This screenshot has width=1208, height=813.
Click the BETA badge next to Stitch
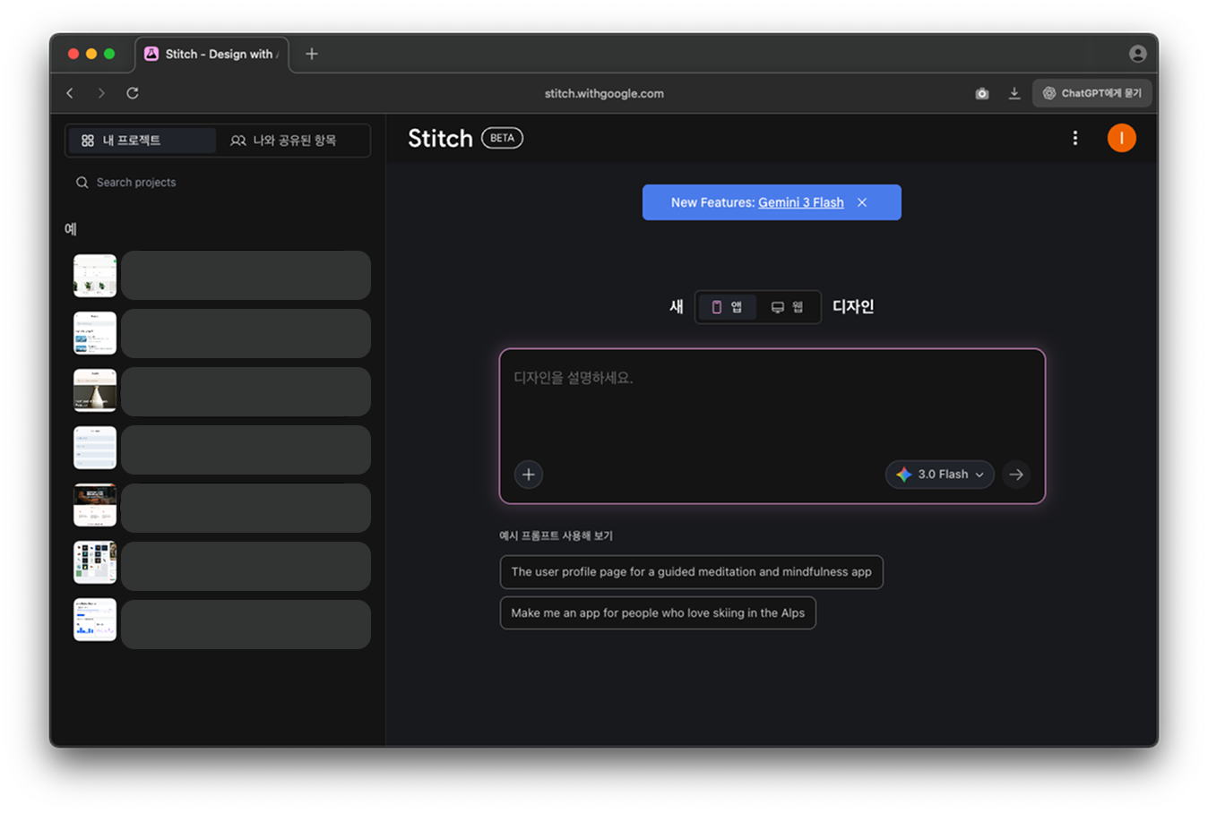point(503,138)
